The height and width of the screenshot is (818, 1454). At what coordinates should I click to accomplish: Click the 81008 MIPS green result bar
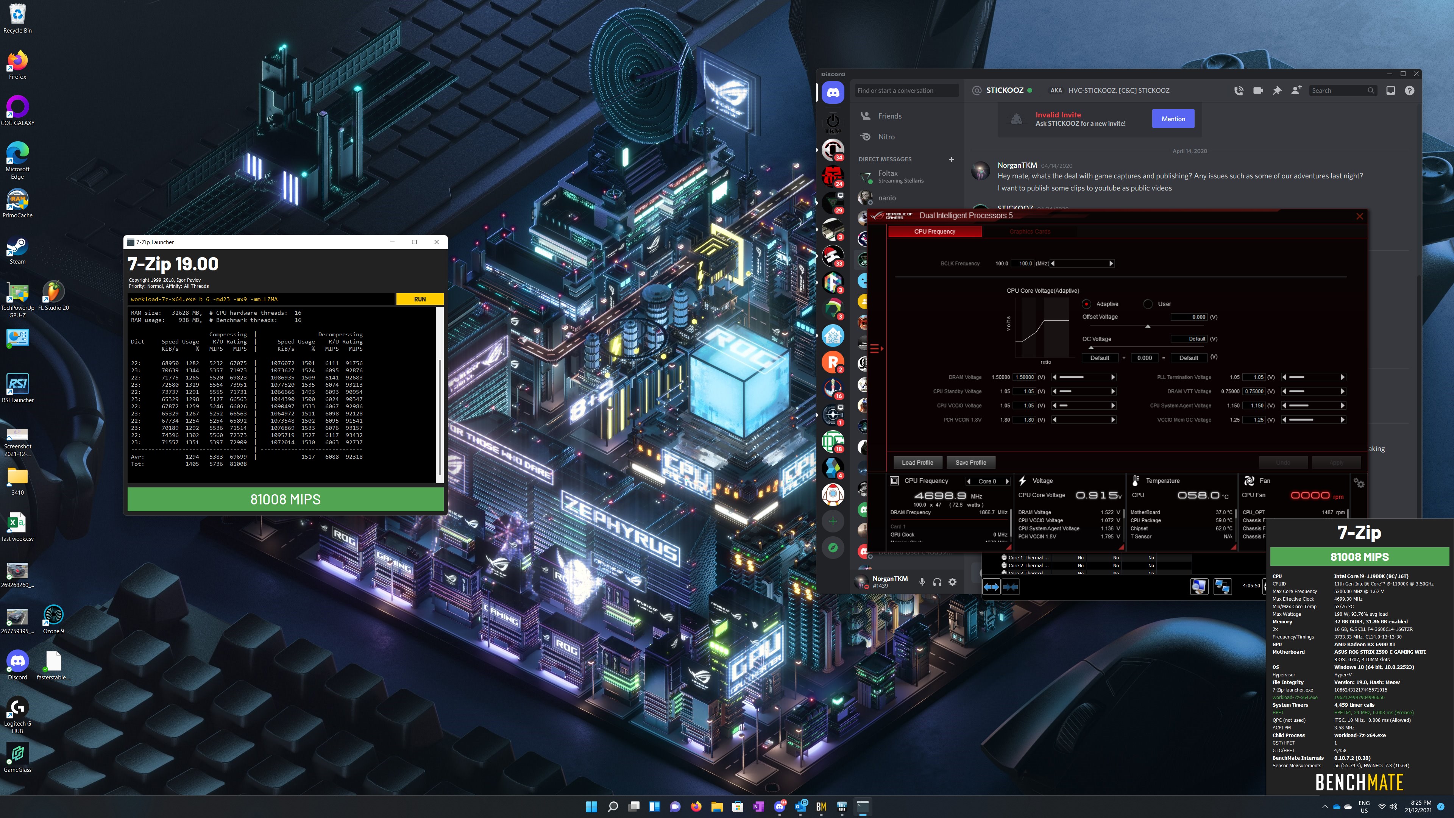coord(285,499)
